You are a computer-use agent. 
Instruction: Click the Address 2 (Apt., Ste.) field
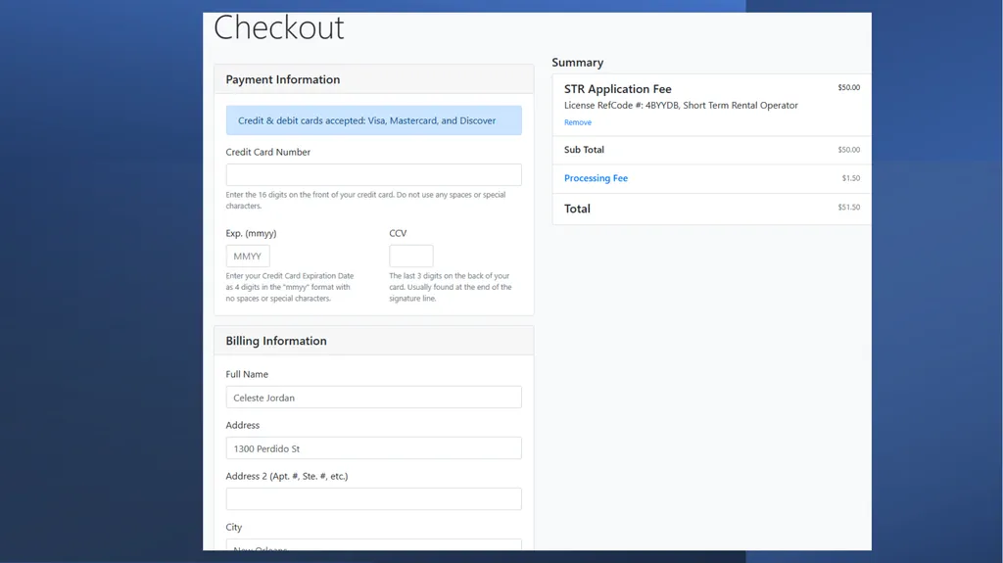click(373, 499)
